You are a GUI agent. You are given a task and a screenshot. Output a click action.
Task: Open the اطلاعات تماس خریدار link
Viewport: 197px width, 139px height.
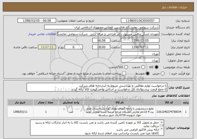(42, 34)
